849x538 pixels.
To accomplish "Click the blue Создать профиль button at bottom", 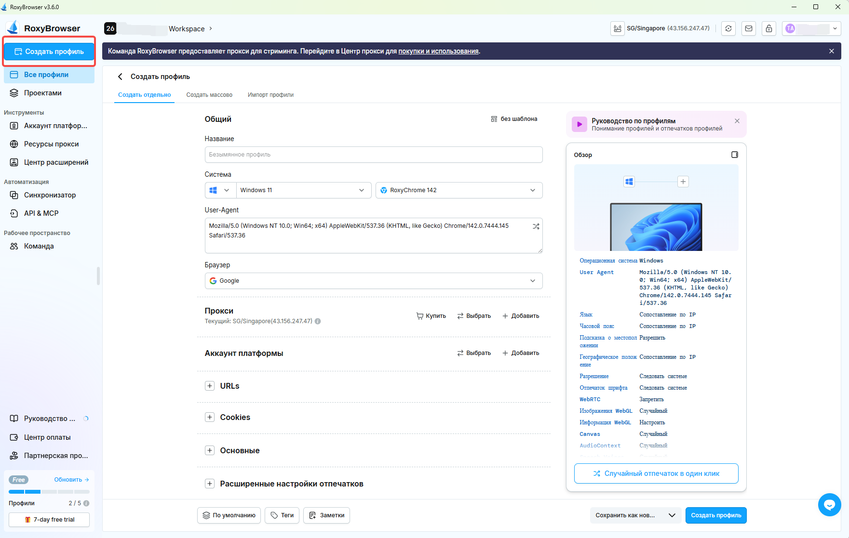I will pyautogui.click(x=716, y=515).
